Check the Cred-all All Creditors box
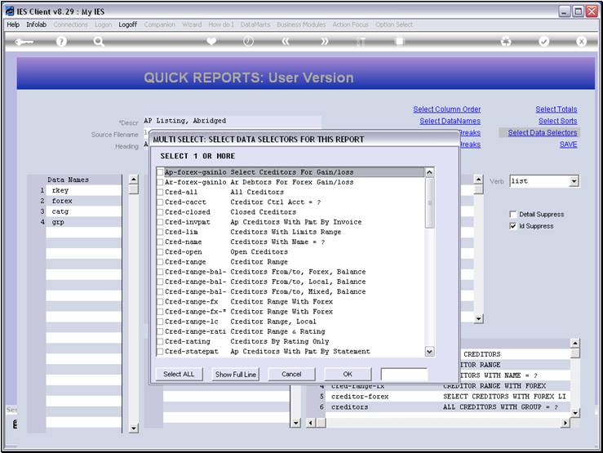603x453 pixels. click(160, 192)
